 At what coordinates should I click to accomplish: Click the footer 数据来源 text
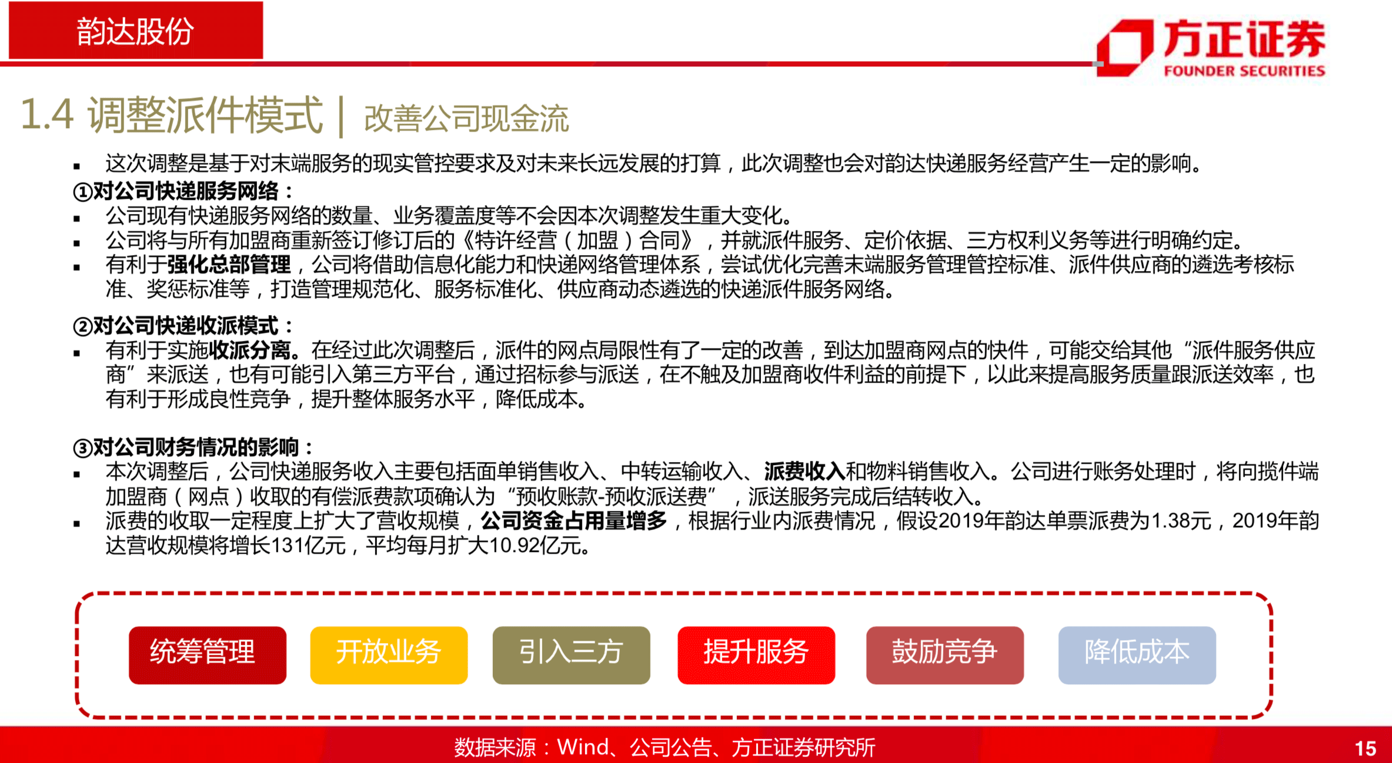(x=665, y=747)
